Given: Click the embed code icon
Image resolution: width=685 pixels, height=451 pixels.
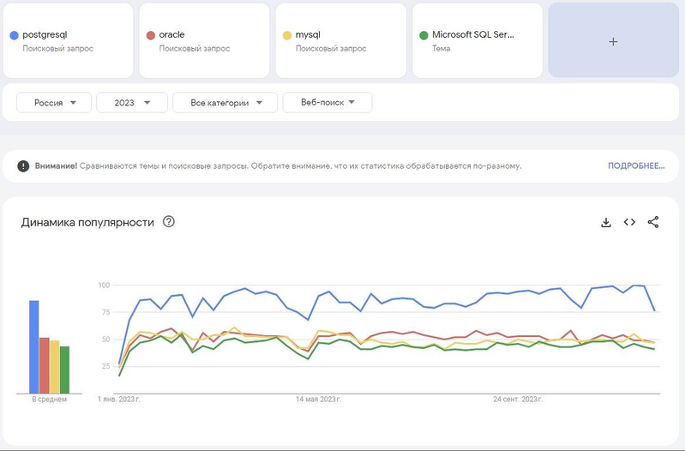Looking at the screenshot, I should point(629,222).
